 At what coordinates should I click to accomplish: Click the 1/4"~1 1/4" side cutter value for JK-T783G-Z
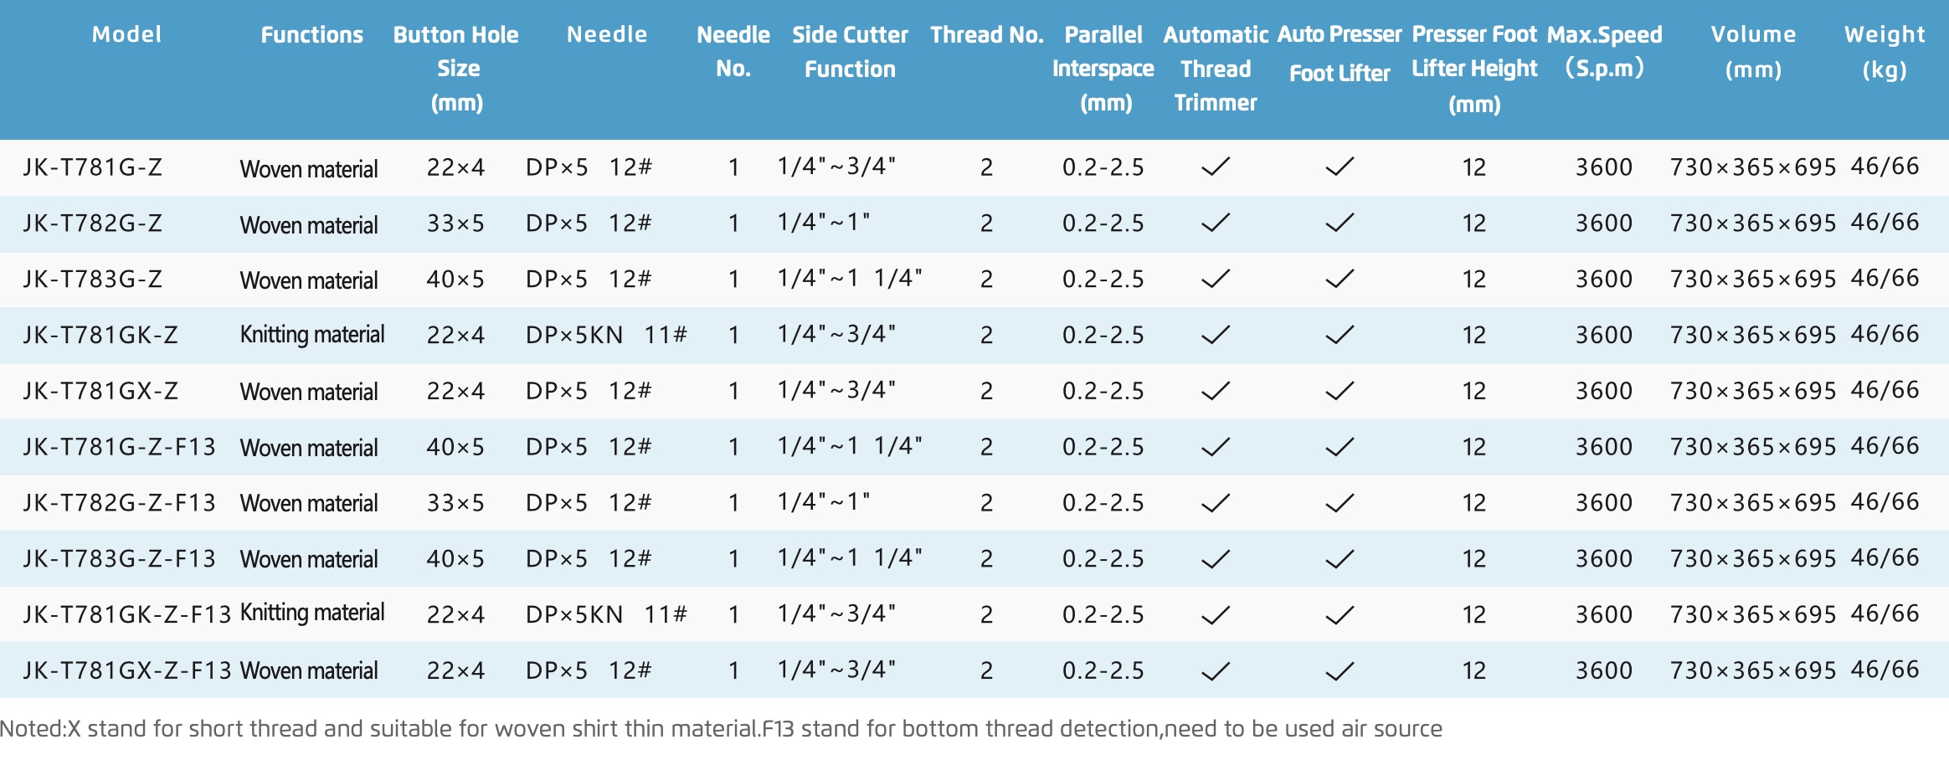(x=850, y=278)
